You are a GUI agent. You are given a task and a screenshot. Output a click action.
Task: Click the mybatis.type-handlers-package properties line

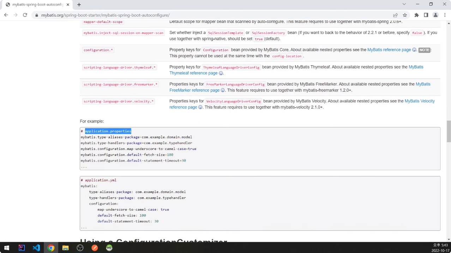(136, 143)
